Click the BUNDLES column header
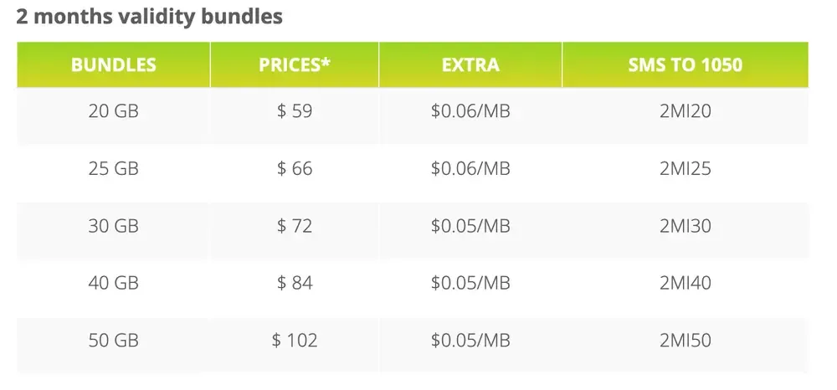The width and height of the screenshot is (837, 390). coord(113,64)
